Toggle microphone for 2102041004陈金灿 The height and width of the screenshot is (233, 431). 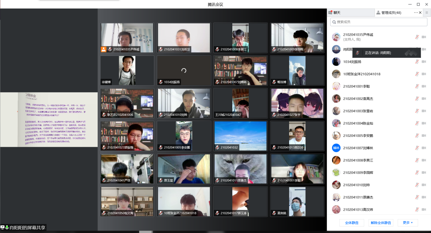point(417,123)
